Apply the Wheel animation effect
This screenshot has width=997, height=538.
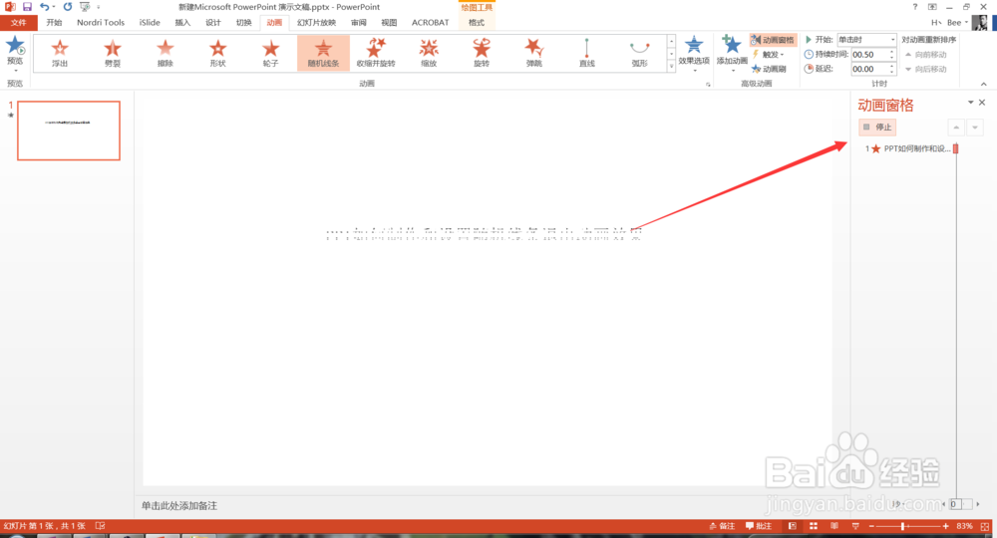point(271,53)
